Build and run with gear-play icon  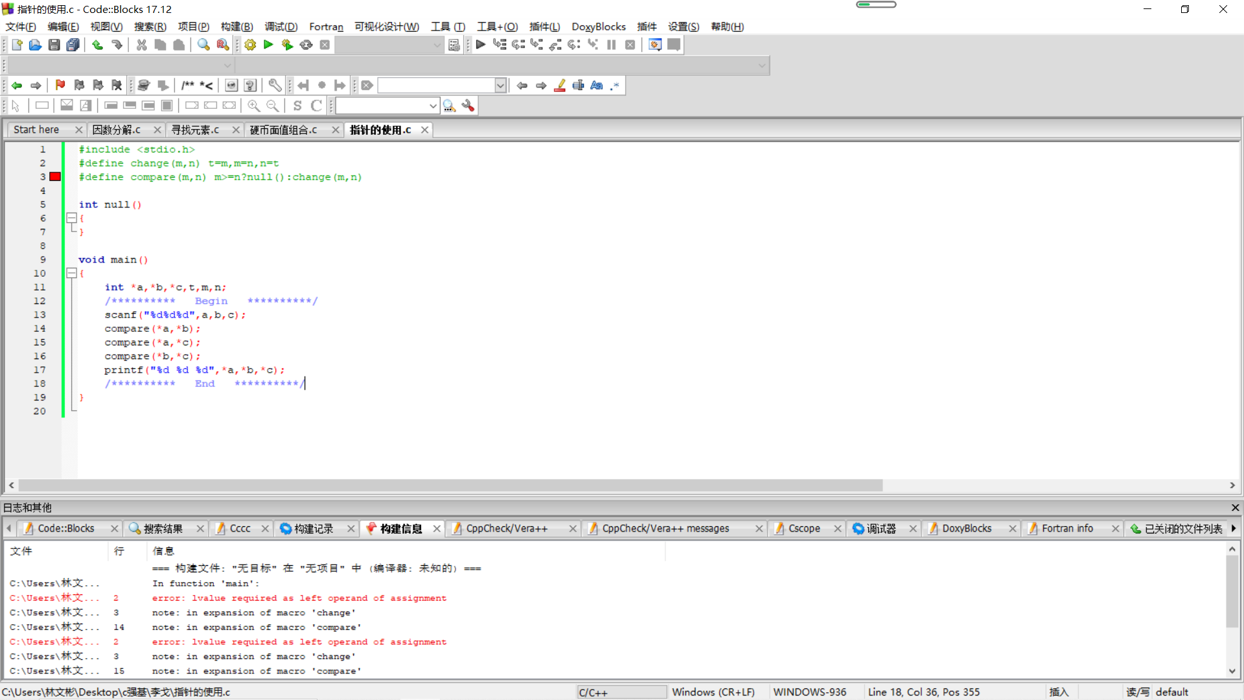click(x=287, y=45)
